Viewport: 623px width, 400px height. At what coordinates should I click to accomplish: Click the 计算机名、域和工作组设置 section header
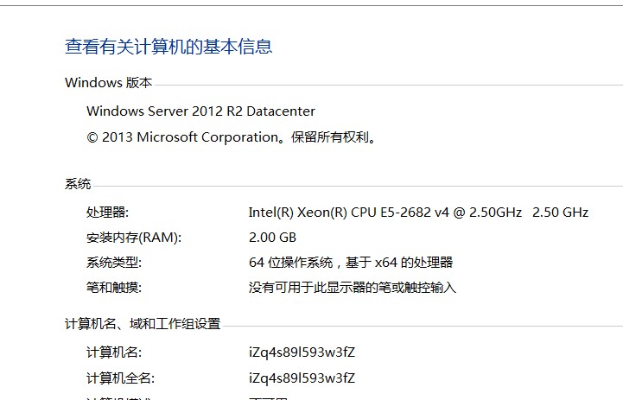tap(143, 324)
